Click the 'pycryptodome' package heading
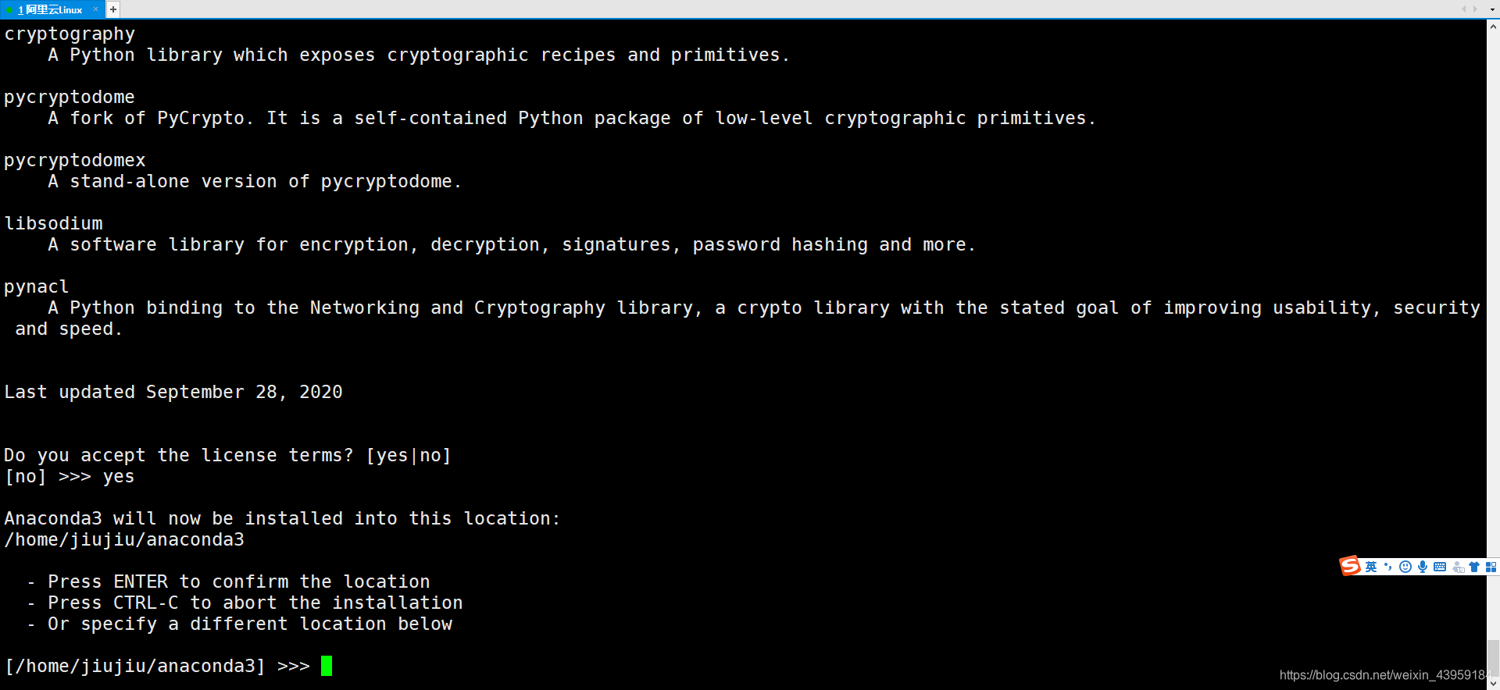Screen dimensions: 1500x690 70,97
